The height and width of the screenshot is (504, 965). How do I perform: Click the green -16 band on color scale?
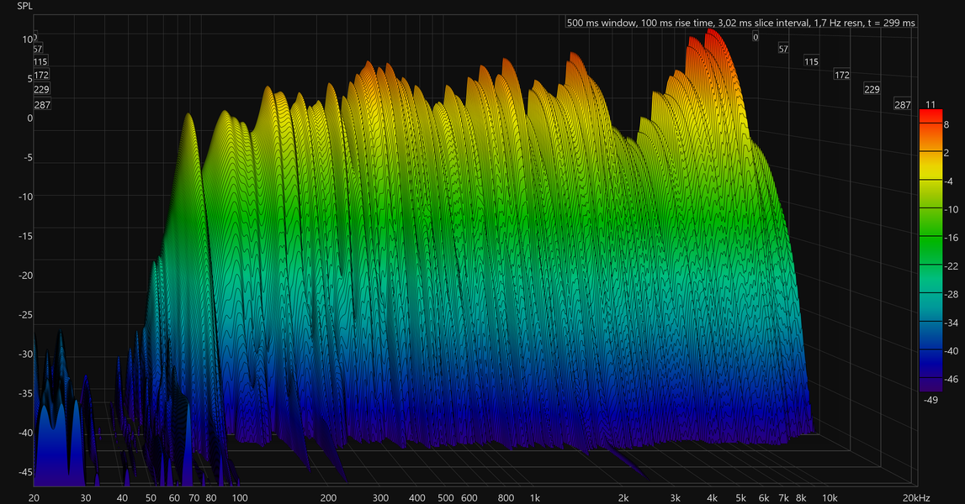coord(931,238)
